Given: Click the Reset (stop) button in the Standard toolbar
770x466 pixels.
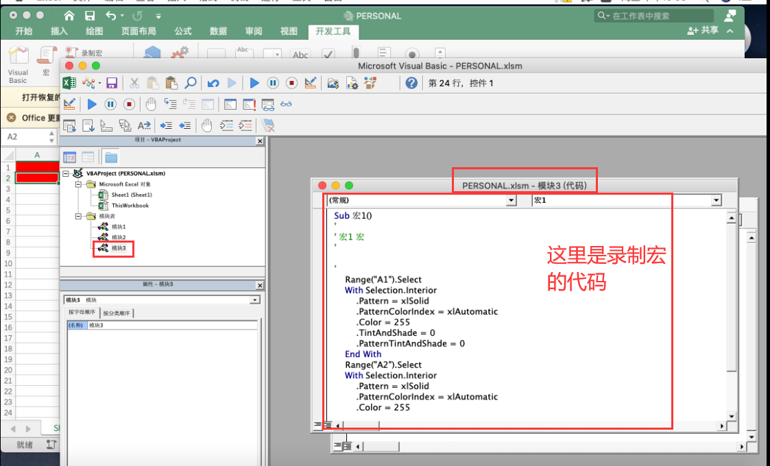Looking at the screenshot, I should [291, 83].
